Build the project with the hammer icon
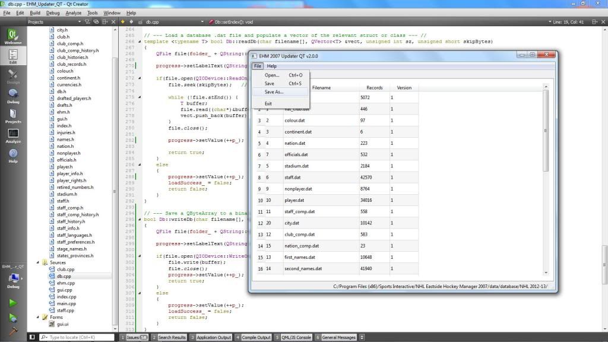 tap(13, 331)
